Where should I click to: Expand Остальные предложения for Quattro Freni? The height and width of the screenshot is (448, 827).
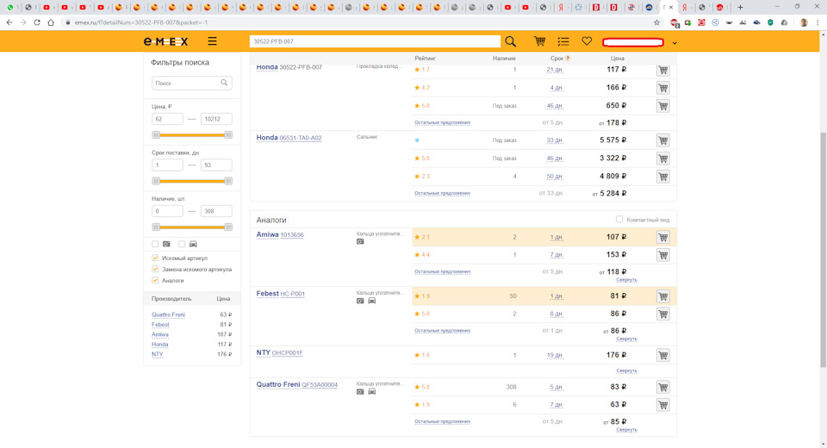tap(442, 421)
